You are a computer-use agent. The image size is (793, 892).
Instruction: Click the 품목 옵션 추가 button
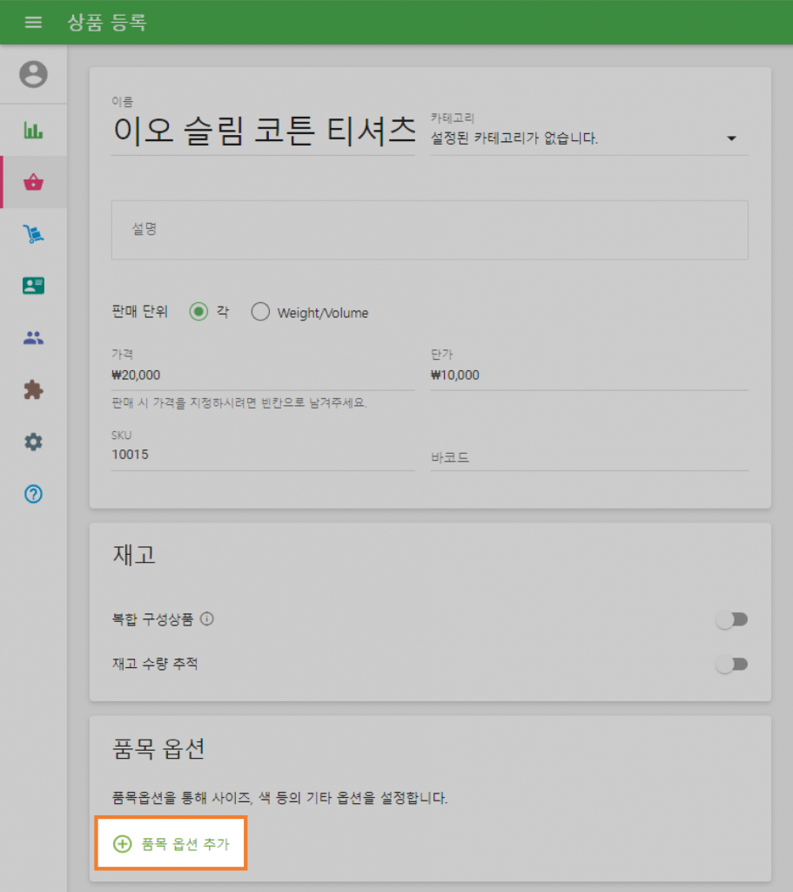coord(171,842)
